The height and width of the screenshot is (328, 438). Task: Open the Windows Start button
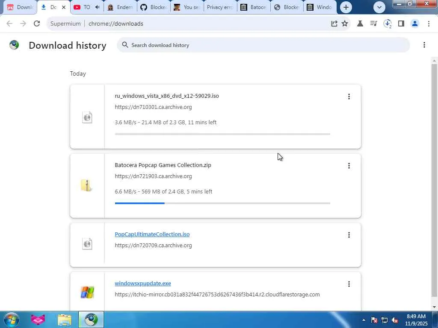point(11,319)
